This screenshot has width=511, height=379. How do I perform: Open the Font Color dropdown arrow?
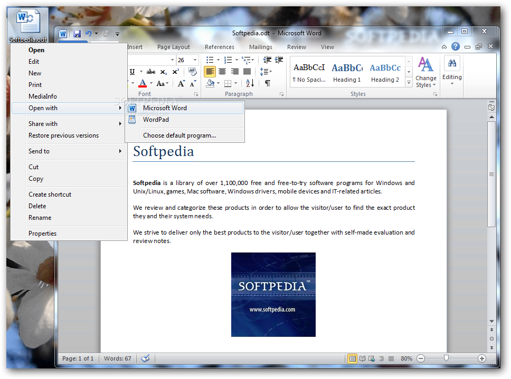[x=151, y=84]
